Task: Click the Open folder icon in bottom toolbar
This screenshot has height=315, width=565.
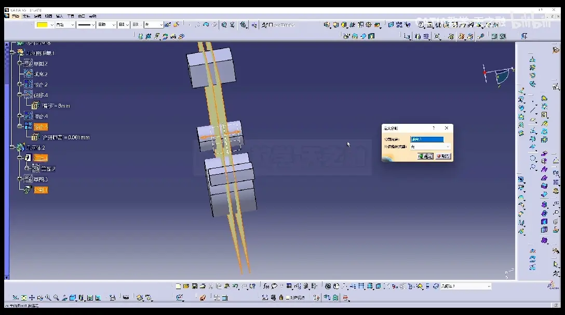Action: point(186,286)
